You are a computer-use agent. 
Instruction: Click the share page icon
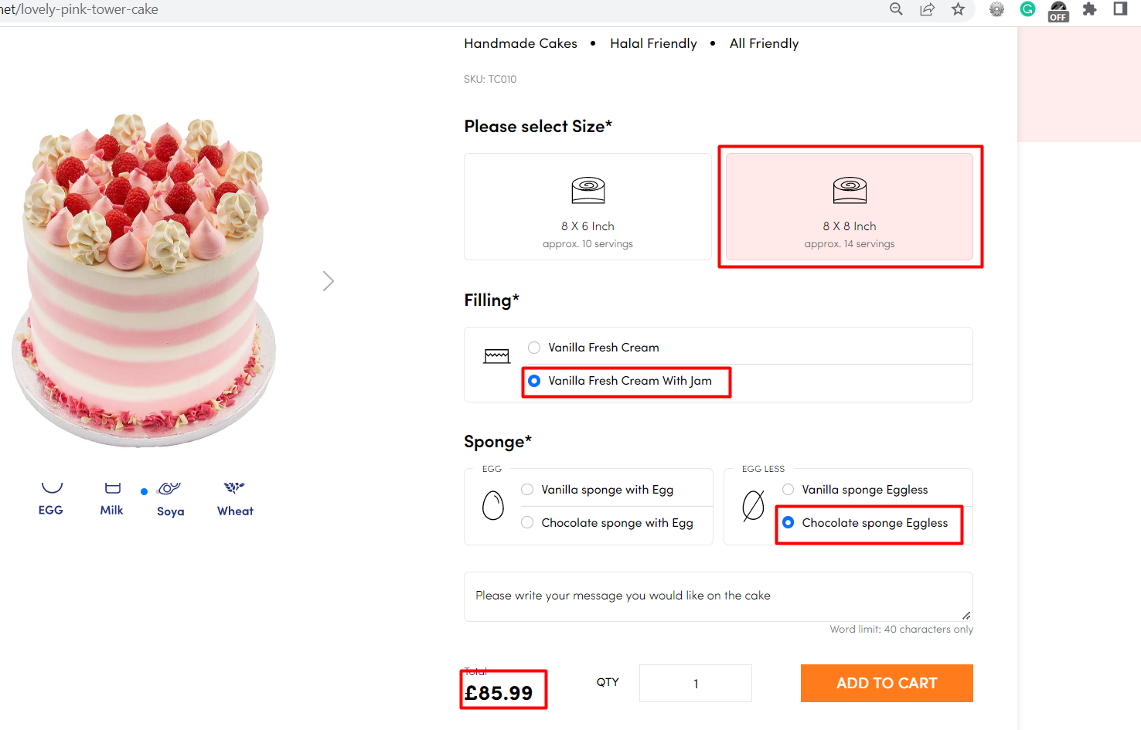tap(927, 9)
